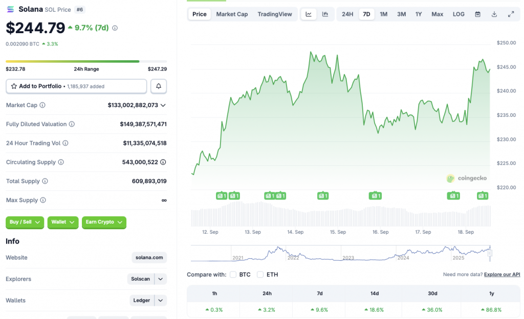This screenshot has width=524, height=319.
Task: Click the news marker under 15. Sep
Action: 323,195
